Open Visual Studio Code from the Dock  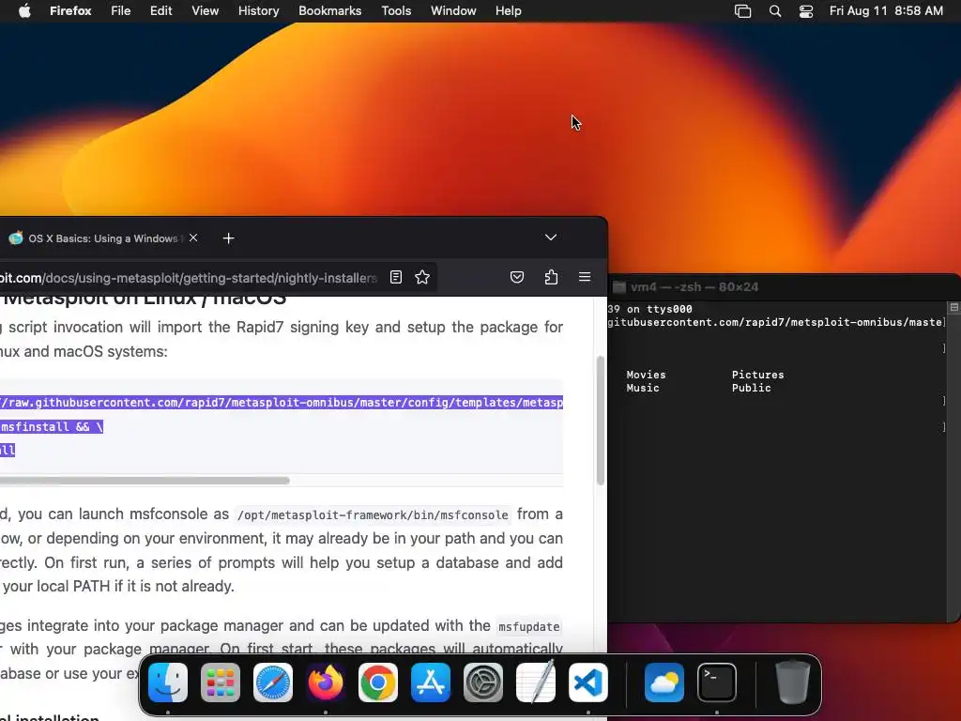tap(588, 683)
